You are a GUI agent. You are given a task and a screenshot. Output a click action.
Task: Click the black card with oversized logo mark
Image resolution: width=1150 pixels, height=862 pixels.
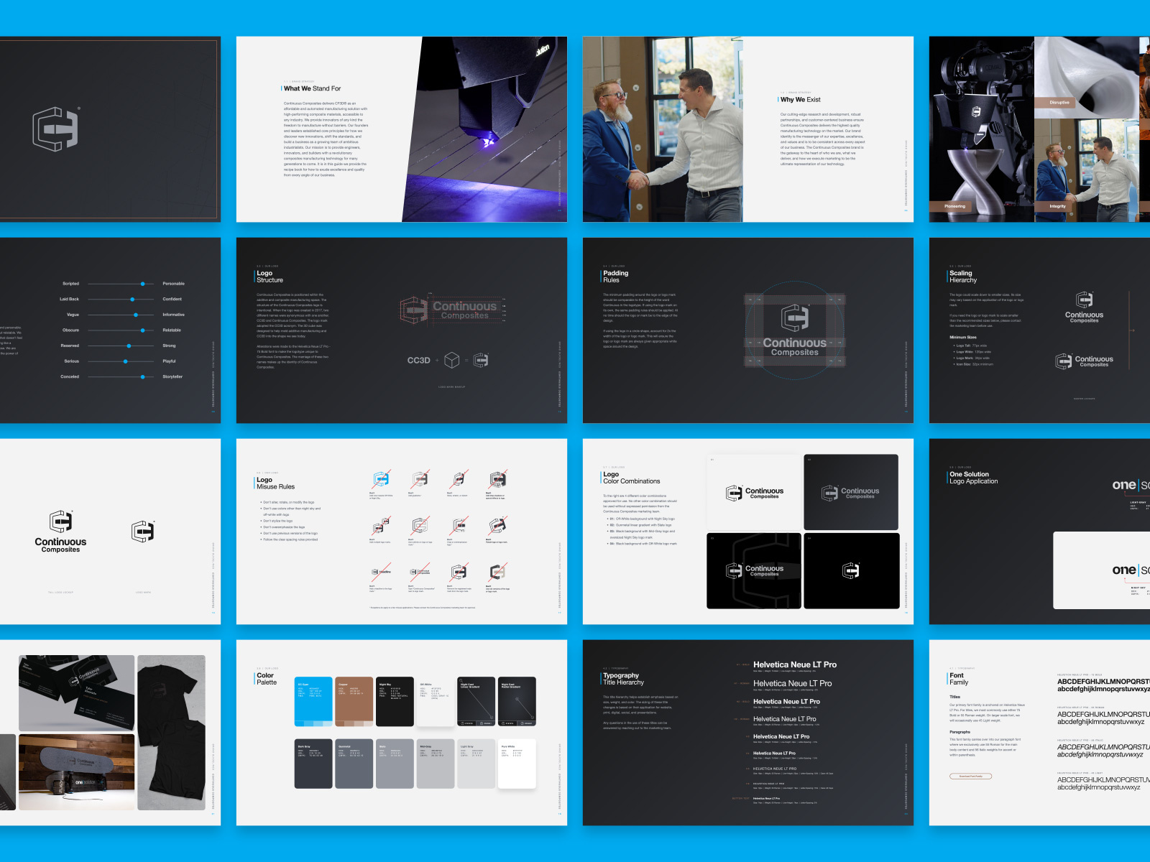pyautogui.click(x=754, y=570)
